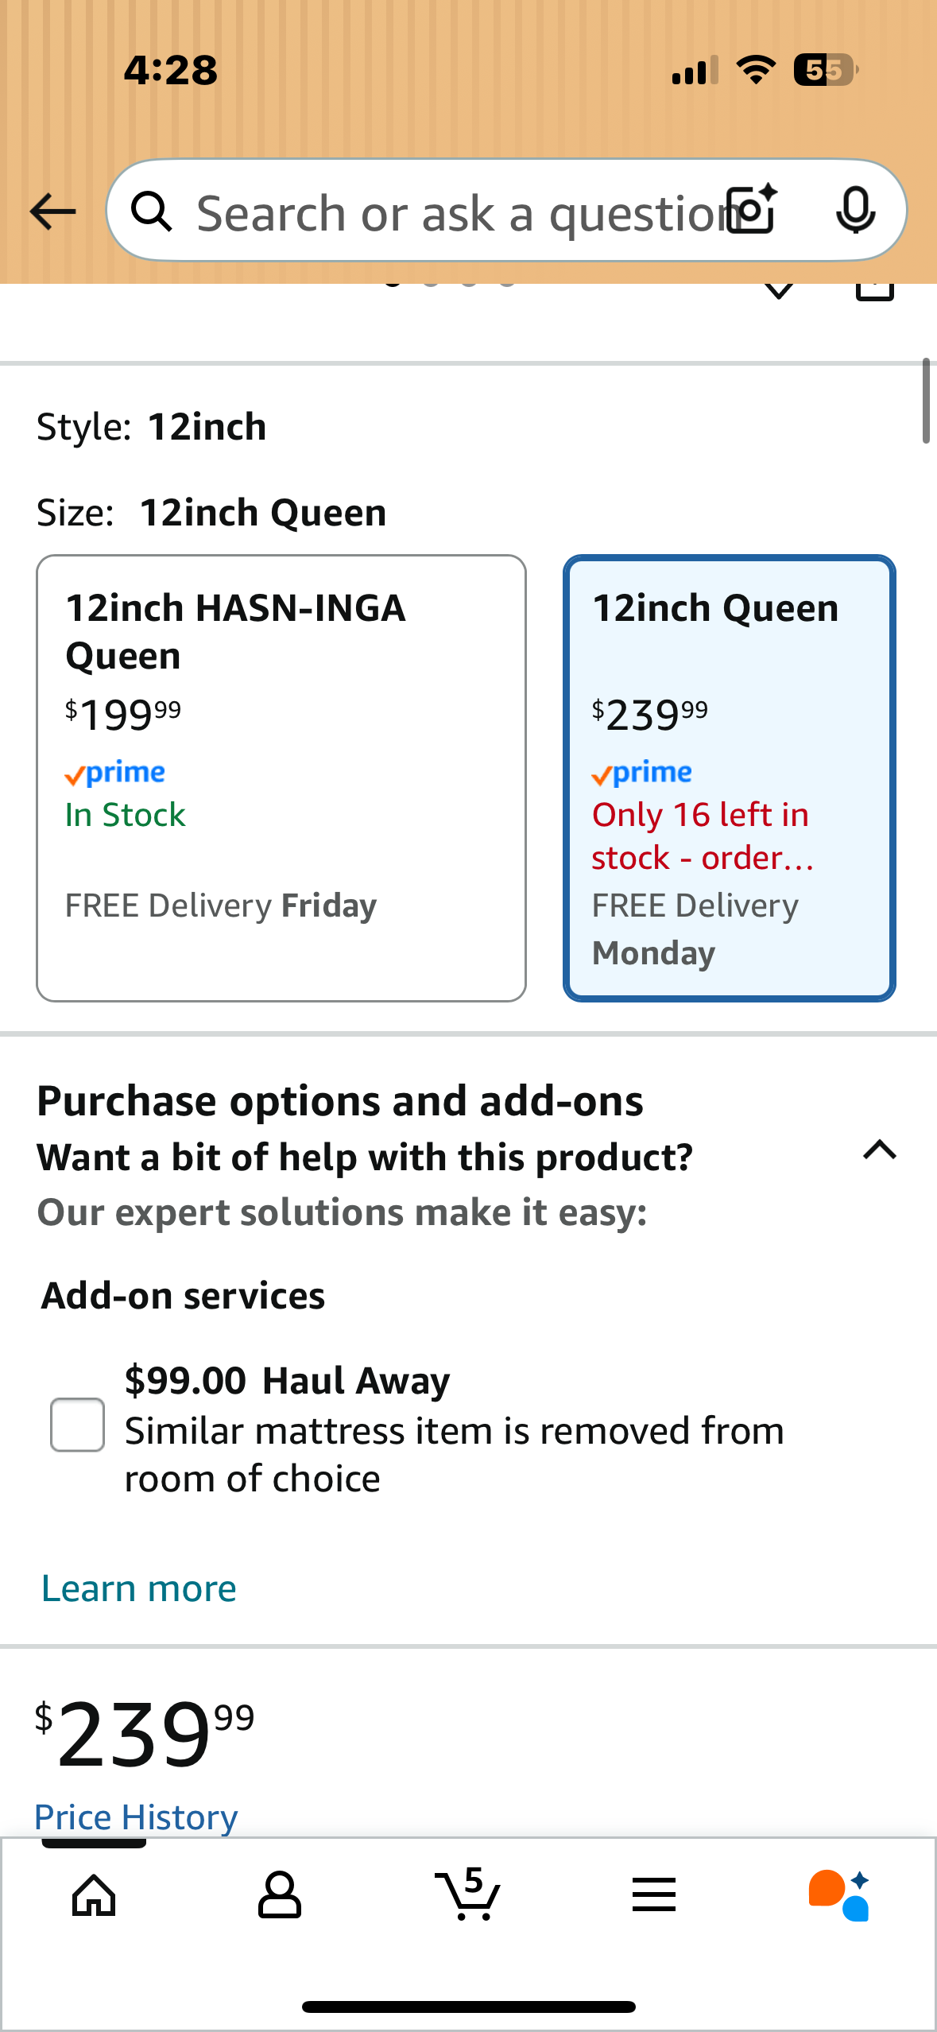Launch the Rufus AI assistant icon

839,1895
